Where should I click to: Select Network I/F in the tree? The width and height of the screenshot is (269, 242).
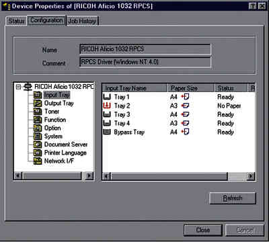click(59, 161)
